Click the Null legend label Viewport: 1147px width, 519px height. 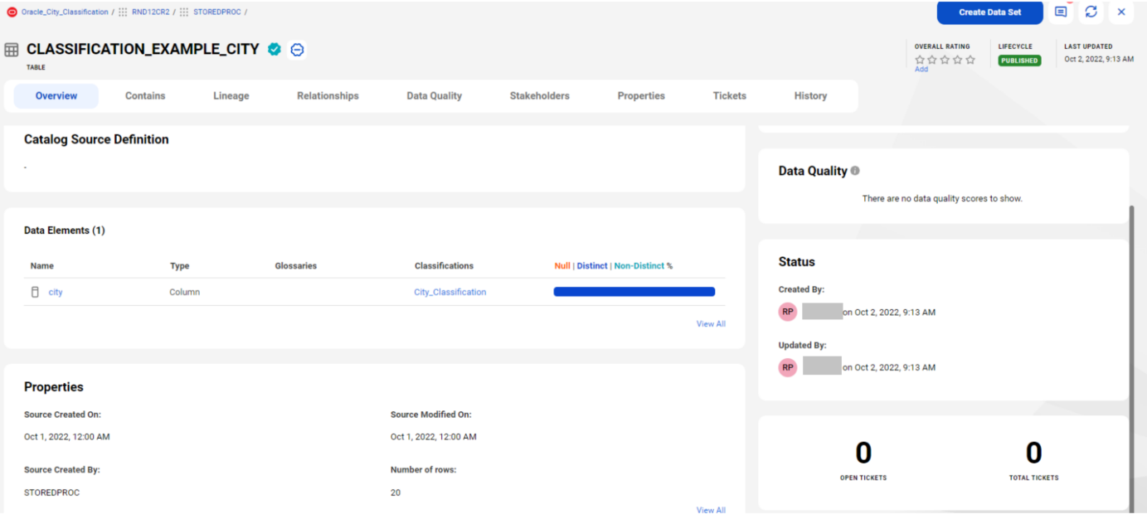pos(562,266)
